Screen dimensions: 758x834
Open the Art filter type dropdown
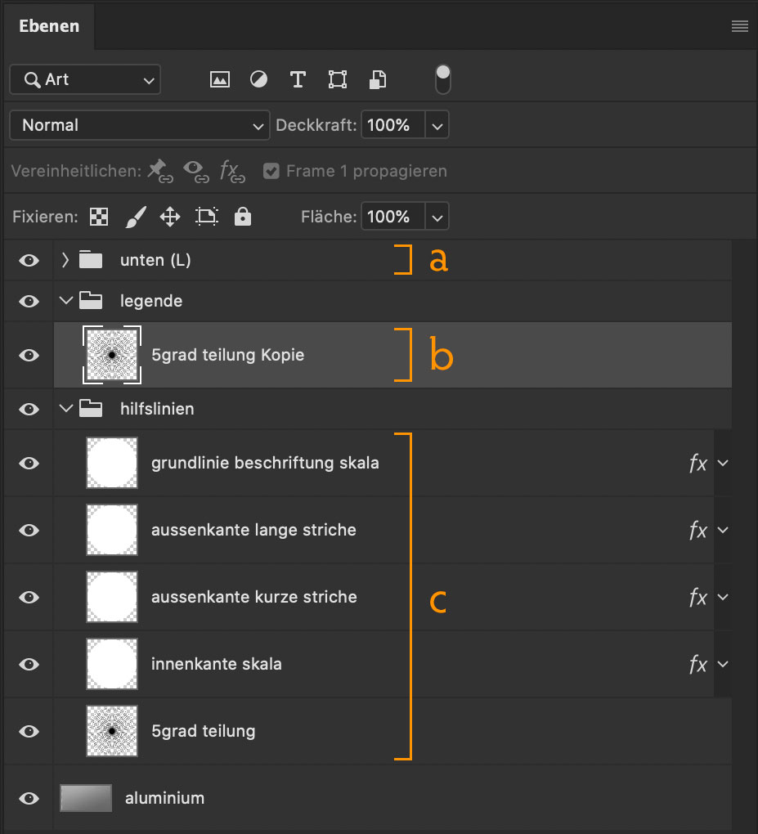[x=85, y=80]
